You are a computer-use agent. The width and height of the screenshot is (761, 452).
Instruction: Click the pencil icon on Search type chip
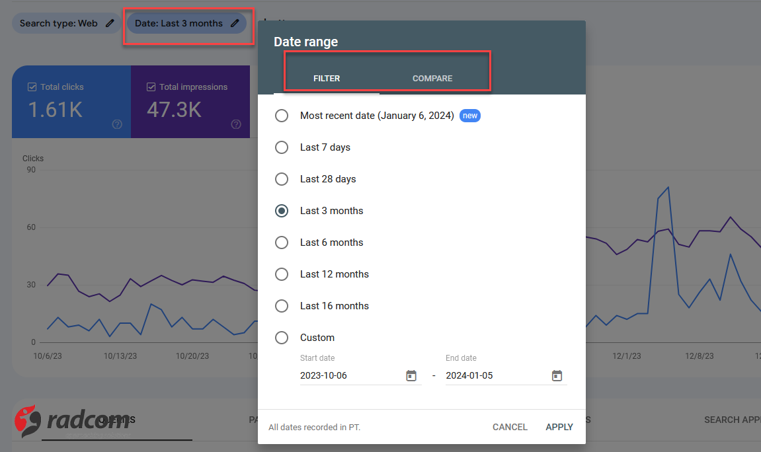pos(110,23)
